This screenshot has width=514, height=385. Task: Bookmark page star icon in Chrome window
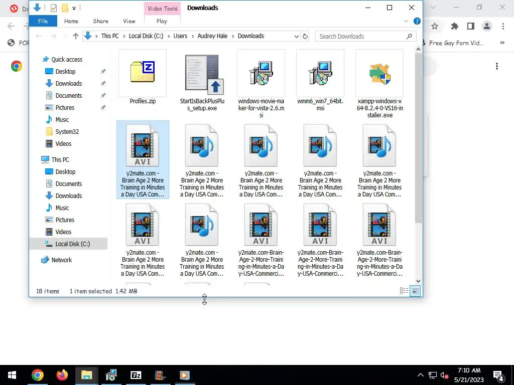pyautogui.click(x=435, y=26)
